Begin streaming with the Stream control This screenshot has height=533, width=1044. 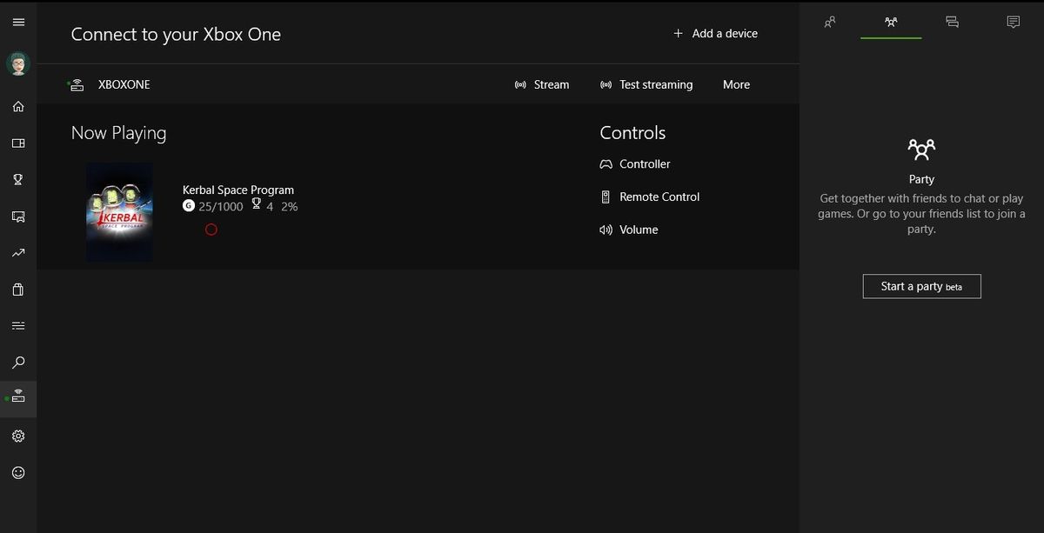click(542, 84)
